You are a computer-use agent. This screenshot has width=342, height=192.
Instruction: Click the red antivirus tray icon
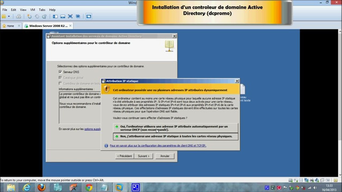(x=279, y=188)
